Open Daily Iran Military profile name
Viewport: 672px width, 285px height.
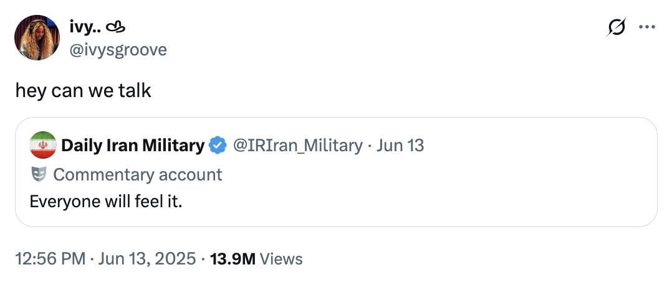(133, 146)
